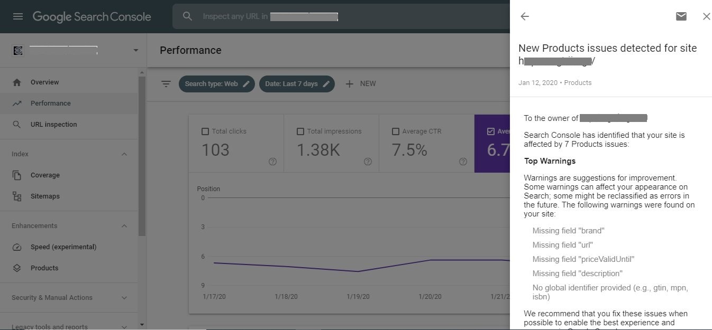Open the property selector dropdown
This screenshot has height=330, width=712.
click(135, 51)
